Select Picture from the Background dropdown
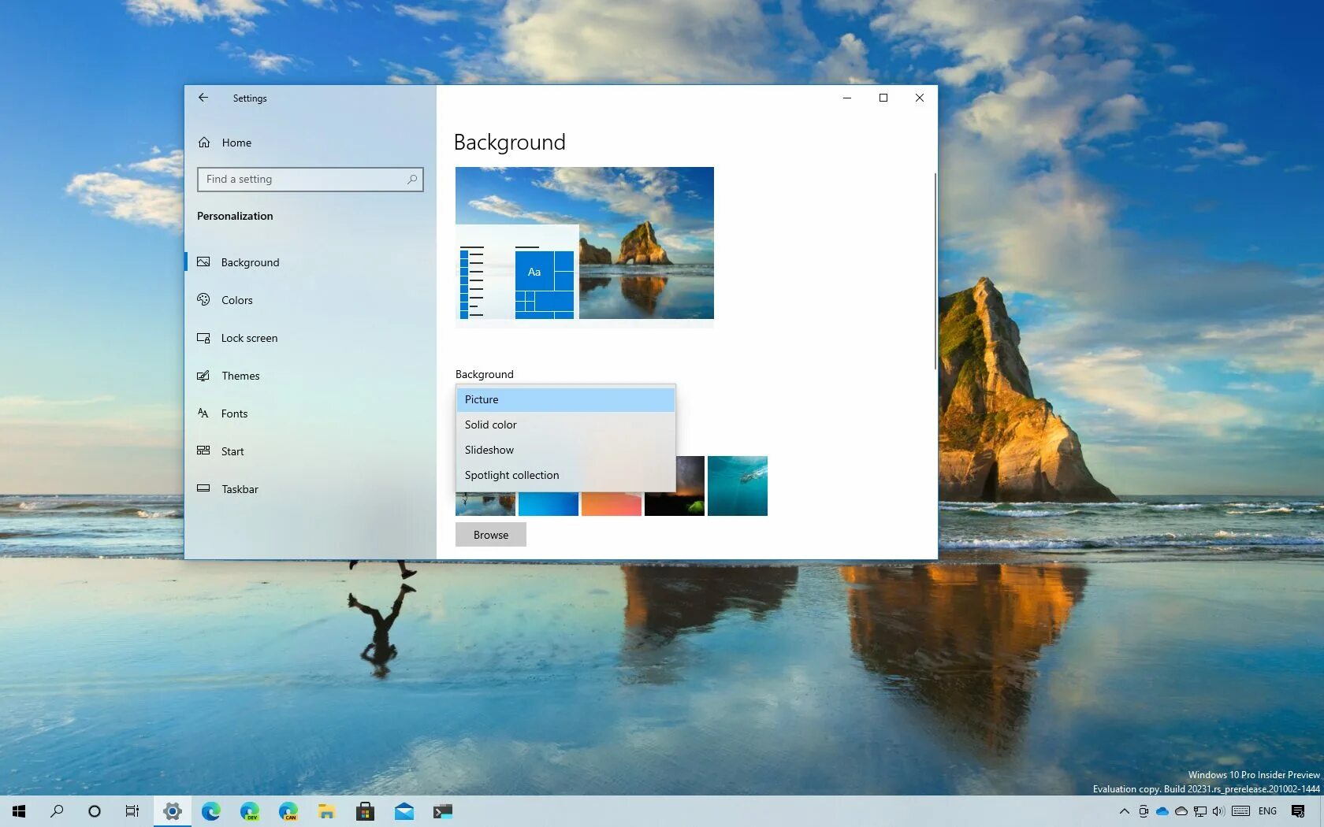Image resolution: width=1324 pixels, height=827 pixels. click(482, 399)
